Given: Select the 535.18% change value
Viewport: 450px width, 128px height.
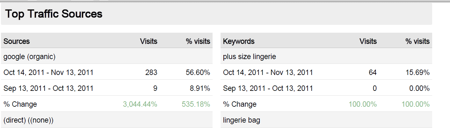Looking at the screenshot, I should 196,104.
